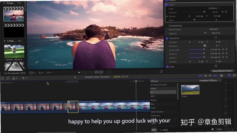Disable the Zoom effect checkbox
Image resolution: width=237 pixels, height=133 pixels.
(167, 5)
